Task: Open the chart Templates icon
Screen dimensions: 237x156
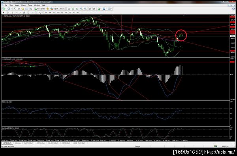Action: point(109,9)
